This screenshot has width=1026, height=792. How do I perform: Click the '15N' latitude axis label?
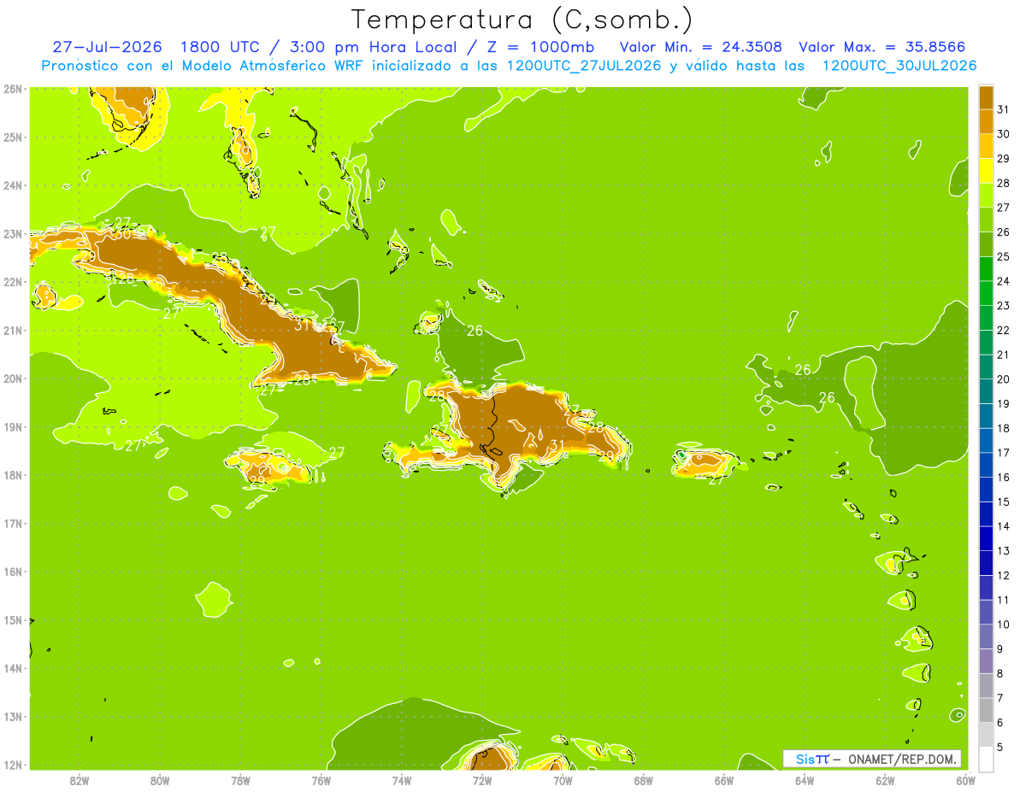pos(12,619)
